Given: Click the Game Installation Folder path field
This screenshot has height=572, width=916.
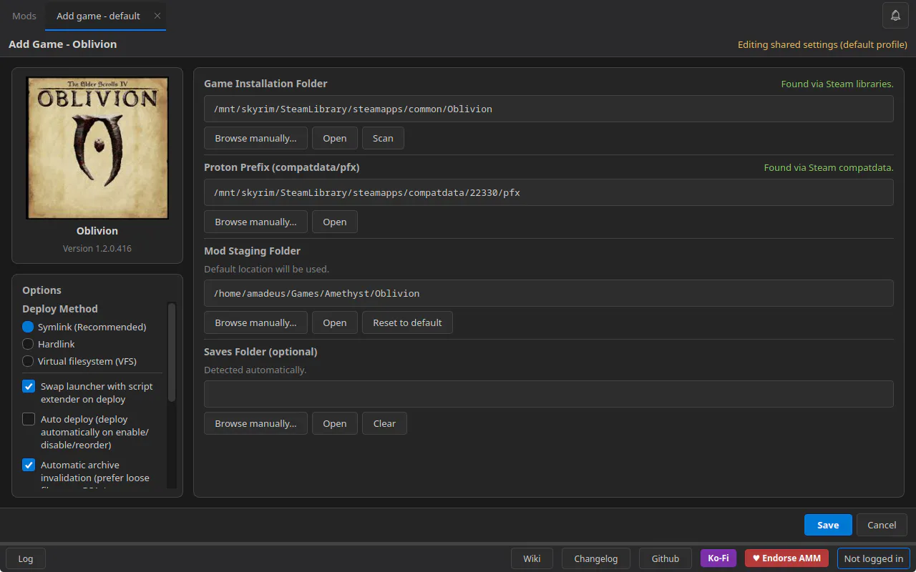Looking at the screenshot, I should click(x=549, y=109).
